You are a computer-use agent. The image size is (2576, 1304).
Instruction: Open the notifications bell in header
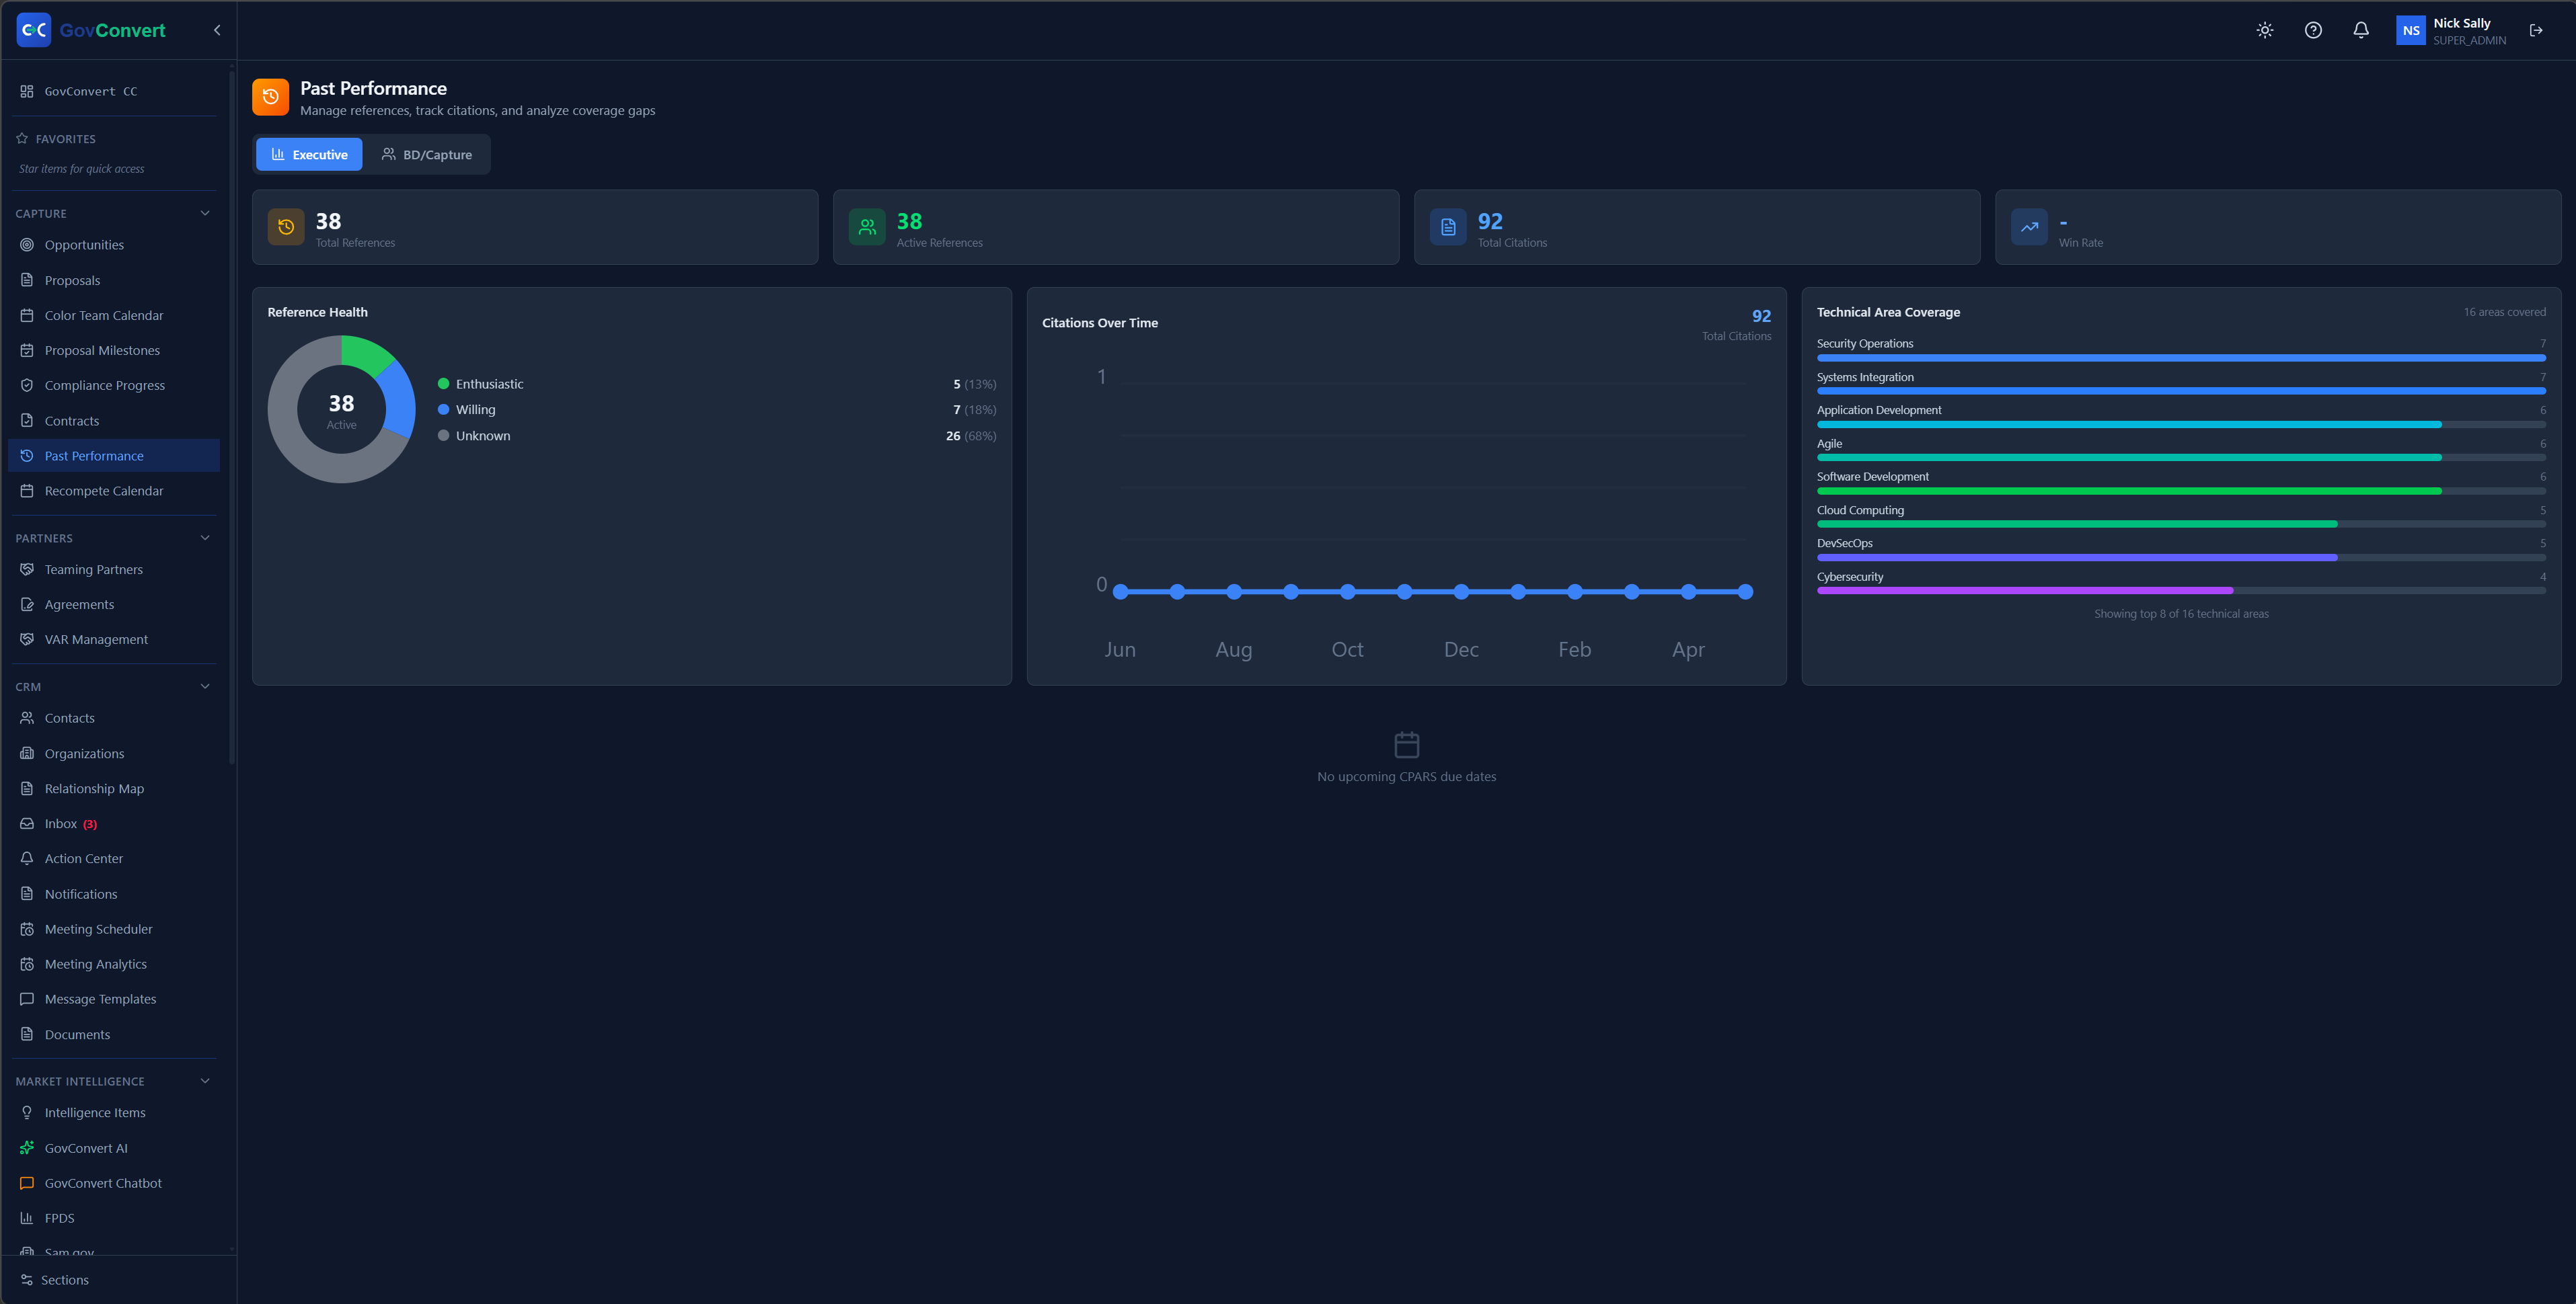click(2361, 30)
